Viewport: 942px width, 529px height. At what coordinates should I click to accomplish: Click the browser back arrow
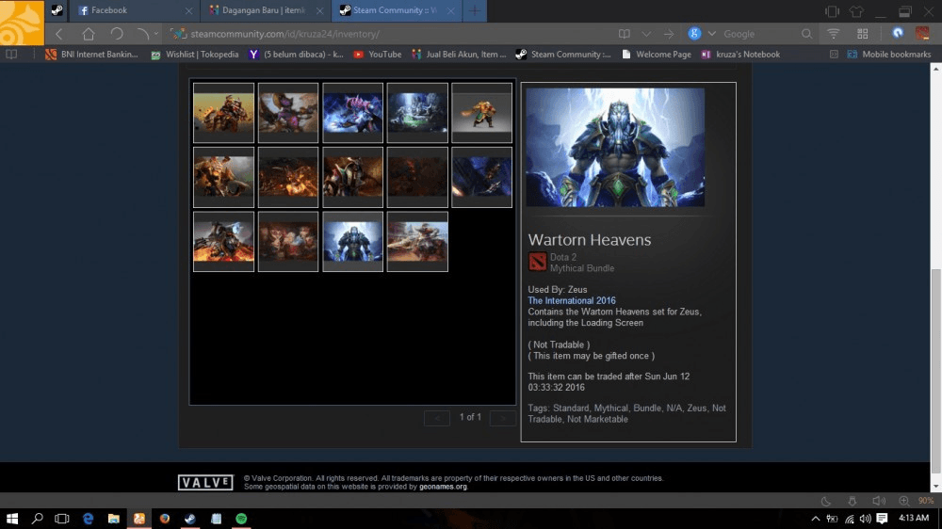[x=58, y=34]
